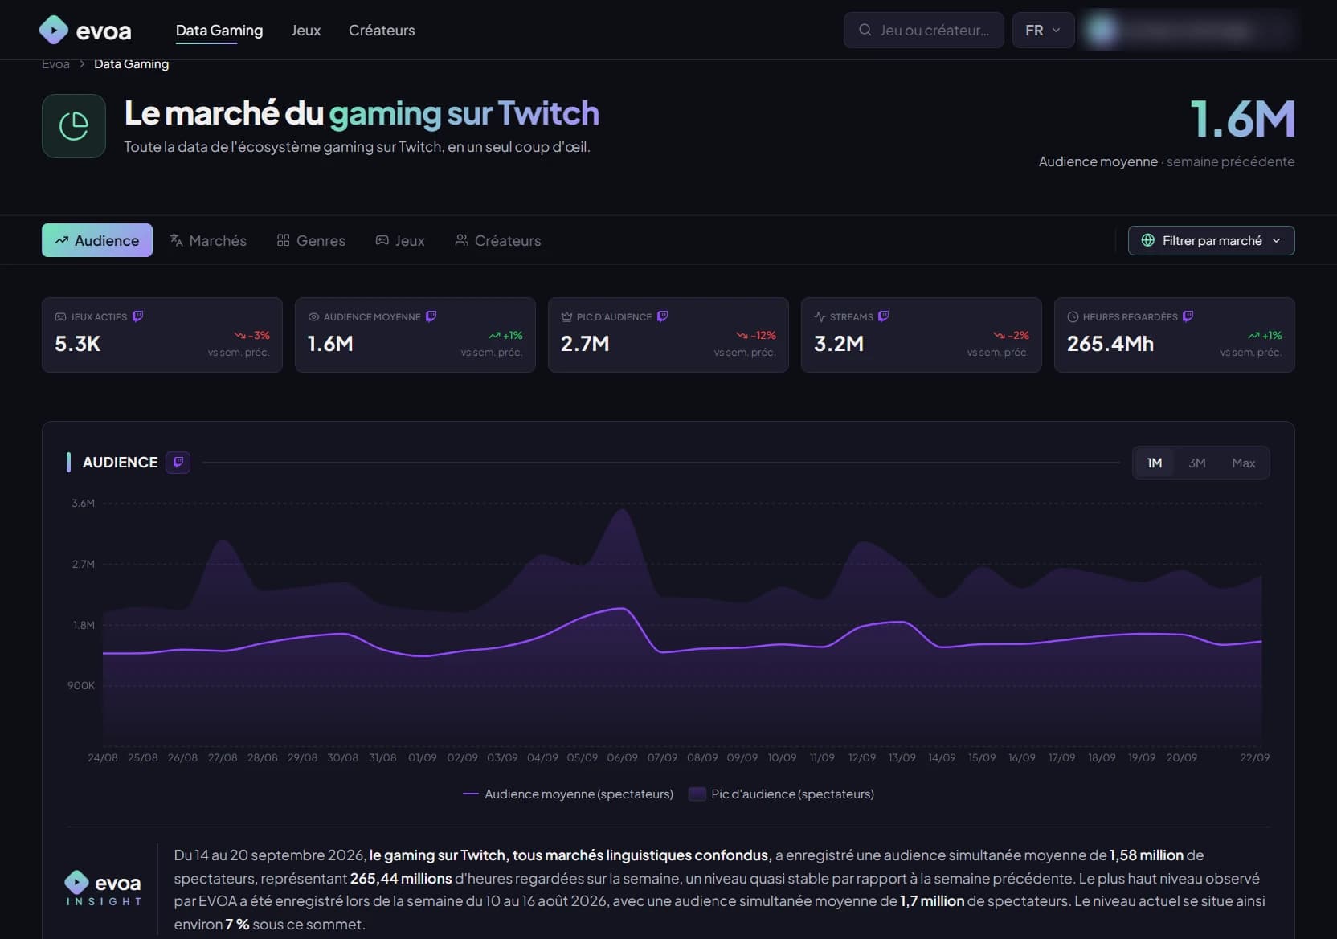Viewport: 1337px width, 939px height.
Task: Click the search magnifier icon
Action: tap(865, 30)
